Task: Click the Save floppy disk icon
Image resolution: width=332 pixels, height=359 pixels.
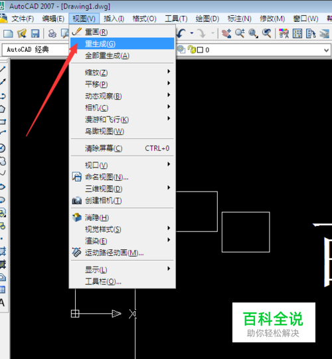Action: click(35, 34)
